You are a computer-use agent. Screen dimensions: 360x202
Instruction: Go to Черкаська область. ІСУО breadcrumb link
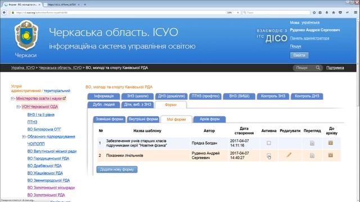60,68
